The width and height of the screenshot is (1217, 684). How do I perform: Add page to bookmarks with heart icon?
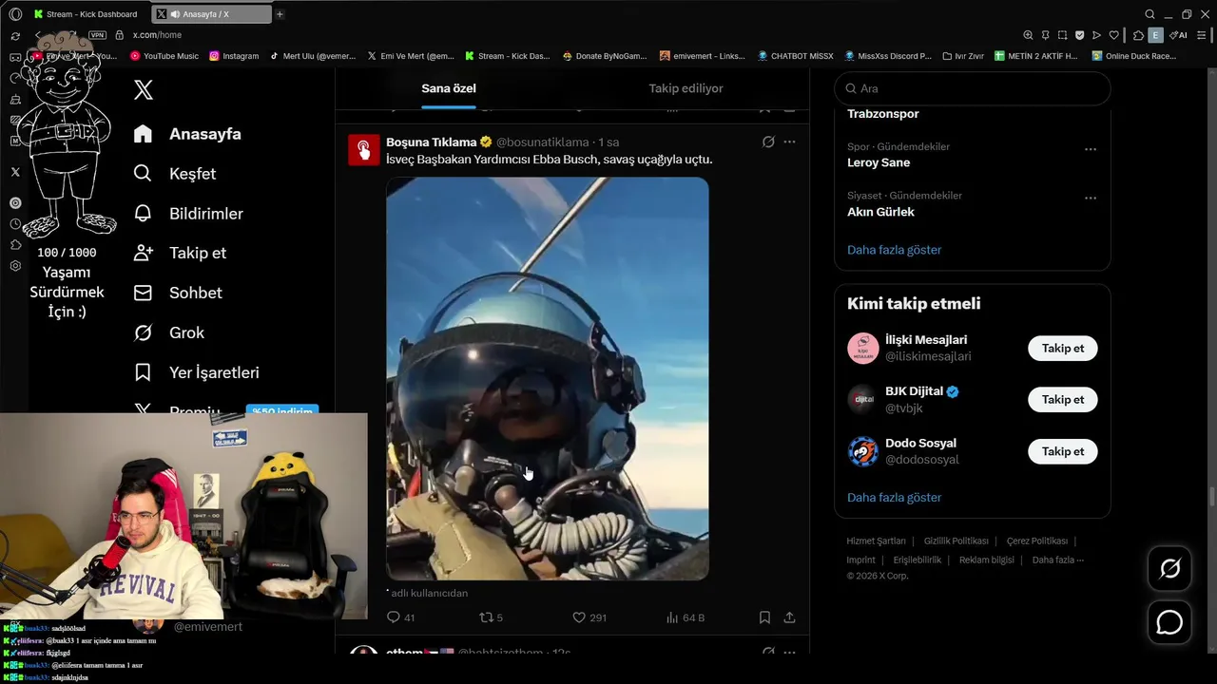point(1114,35)
